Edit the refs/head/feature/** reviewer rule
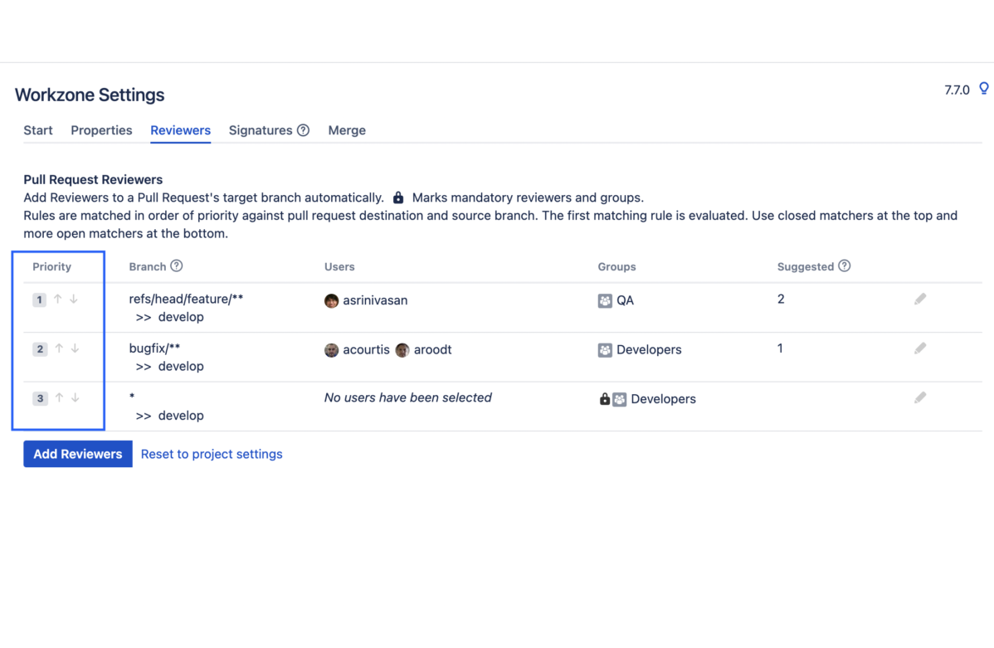 [x=920, y=299]
